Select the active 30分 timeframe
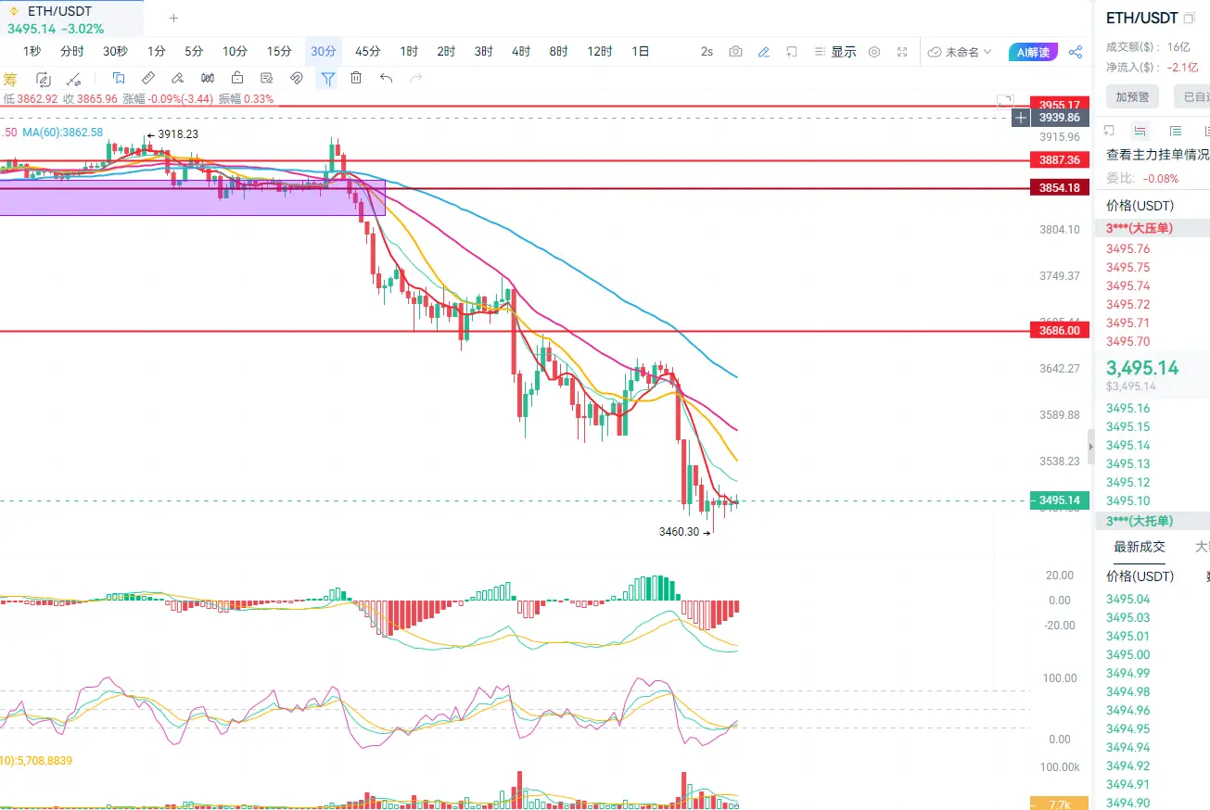This screenshot has height=810, width=1210. tap(324, 52)
